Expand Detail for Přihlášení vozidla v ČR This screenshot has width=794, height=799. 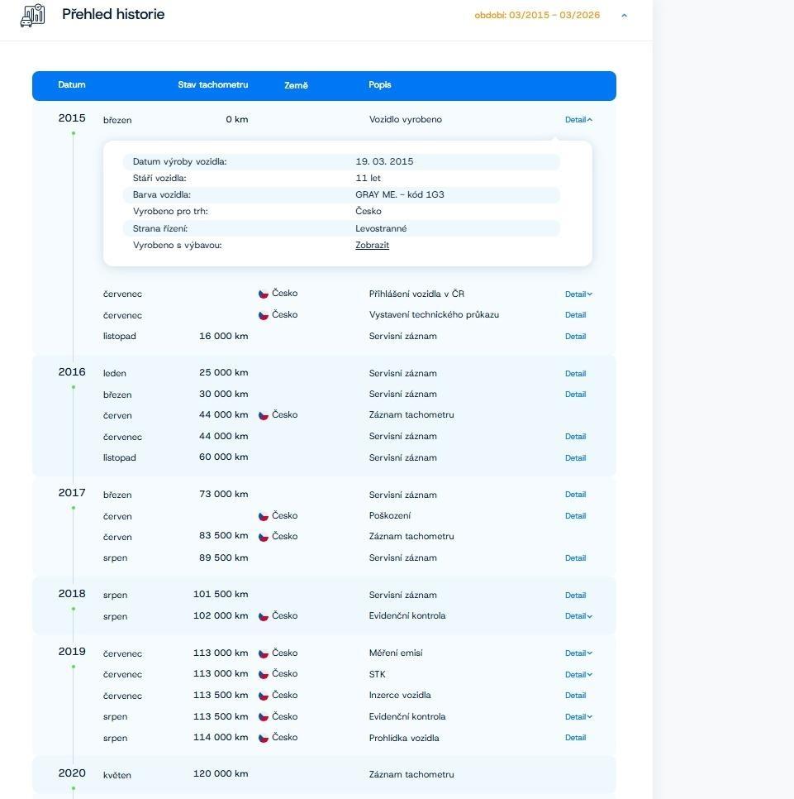578,294
